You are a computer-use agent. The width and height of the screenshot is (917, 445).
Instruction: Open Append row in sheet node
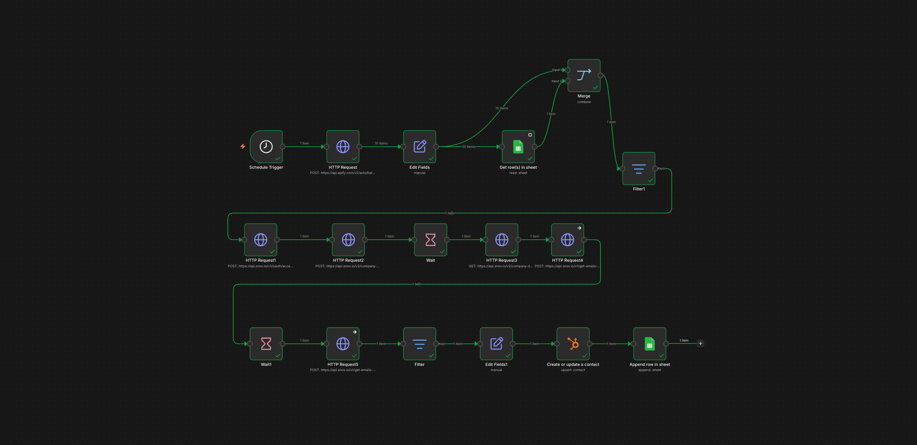650,344
